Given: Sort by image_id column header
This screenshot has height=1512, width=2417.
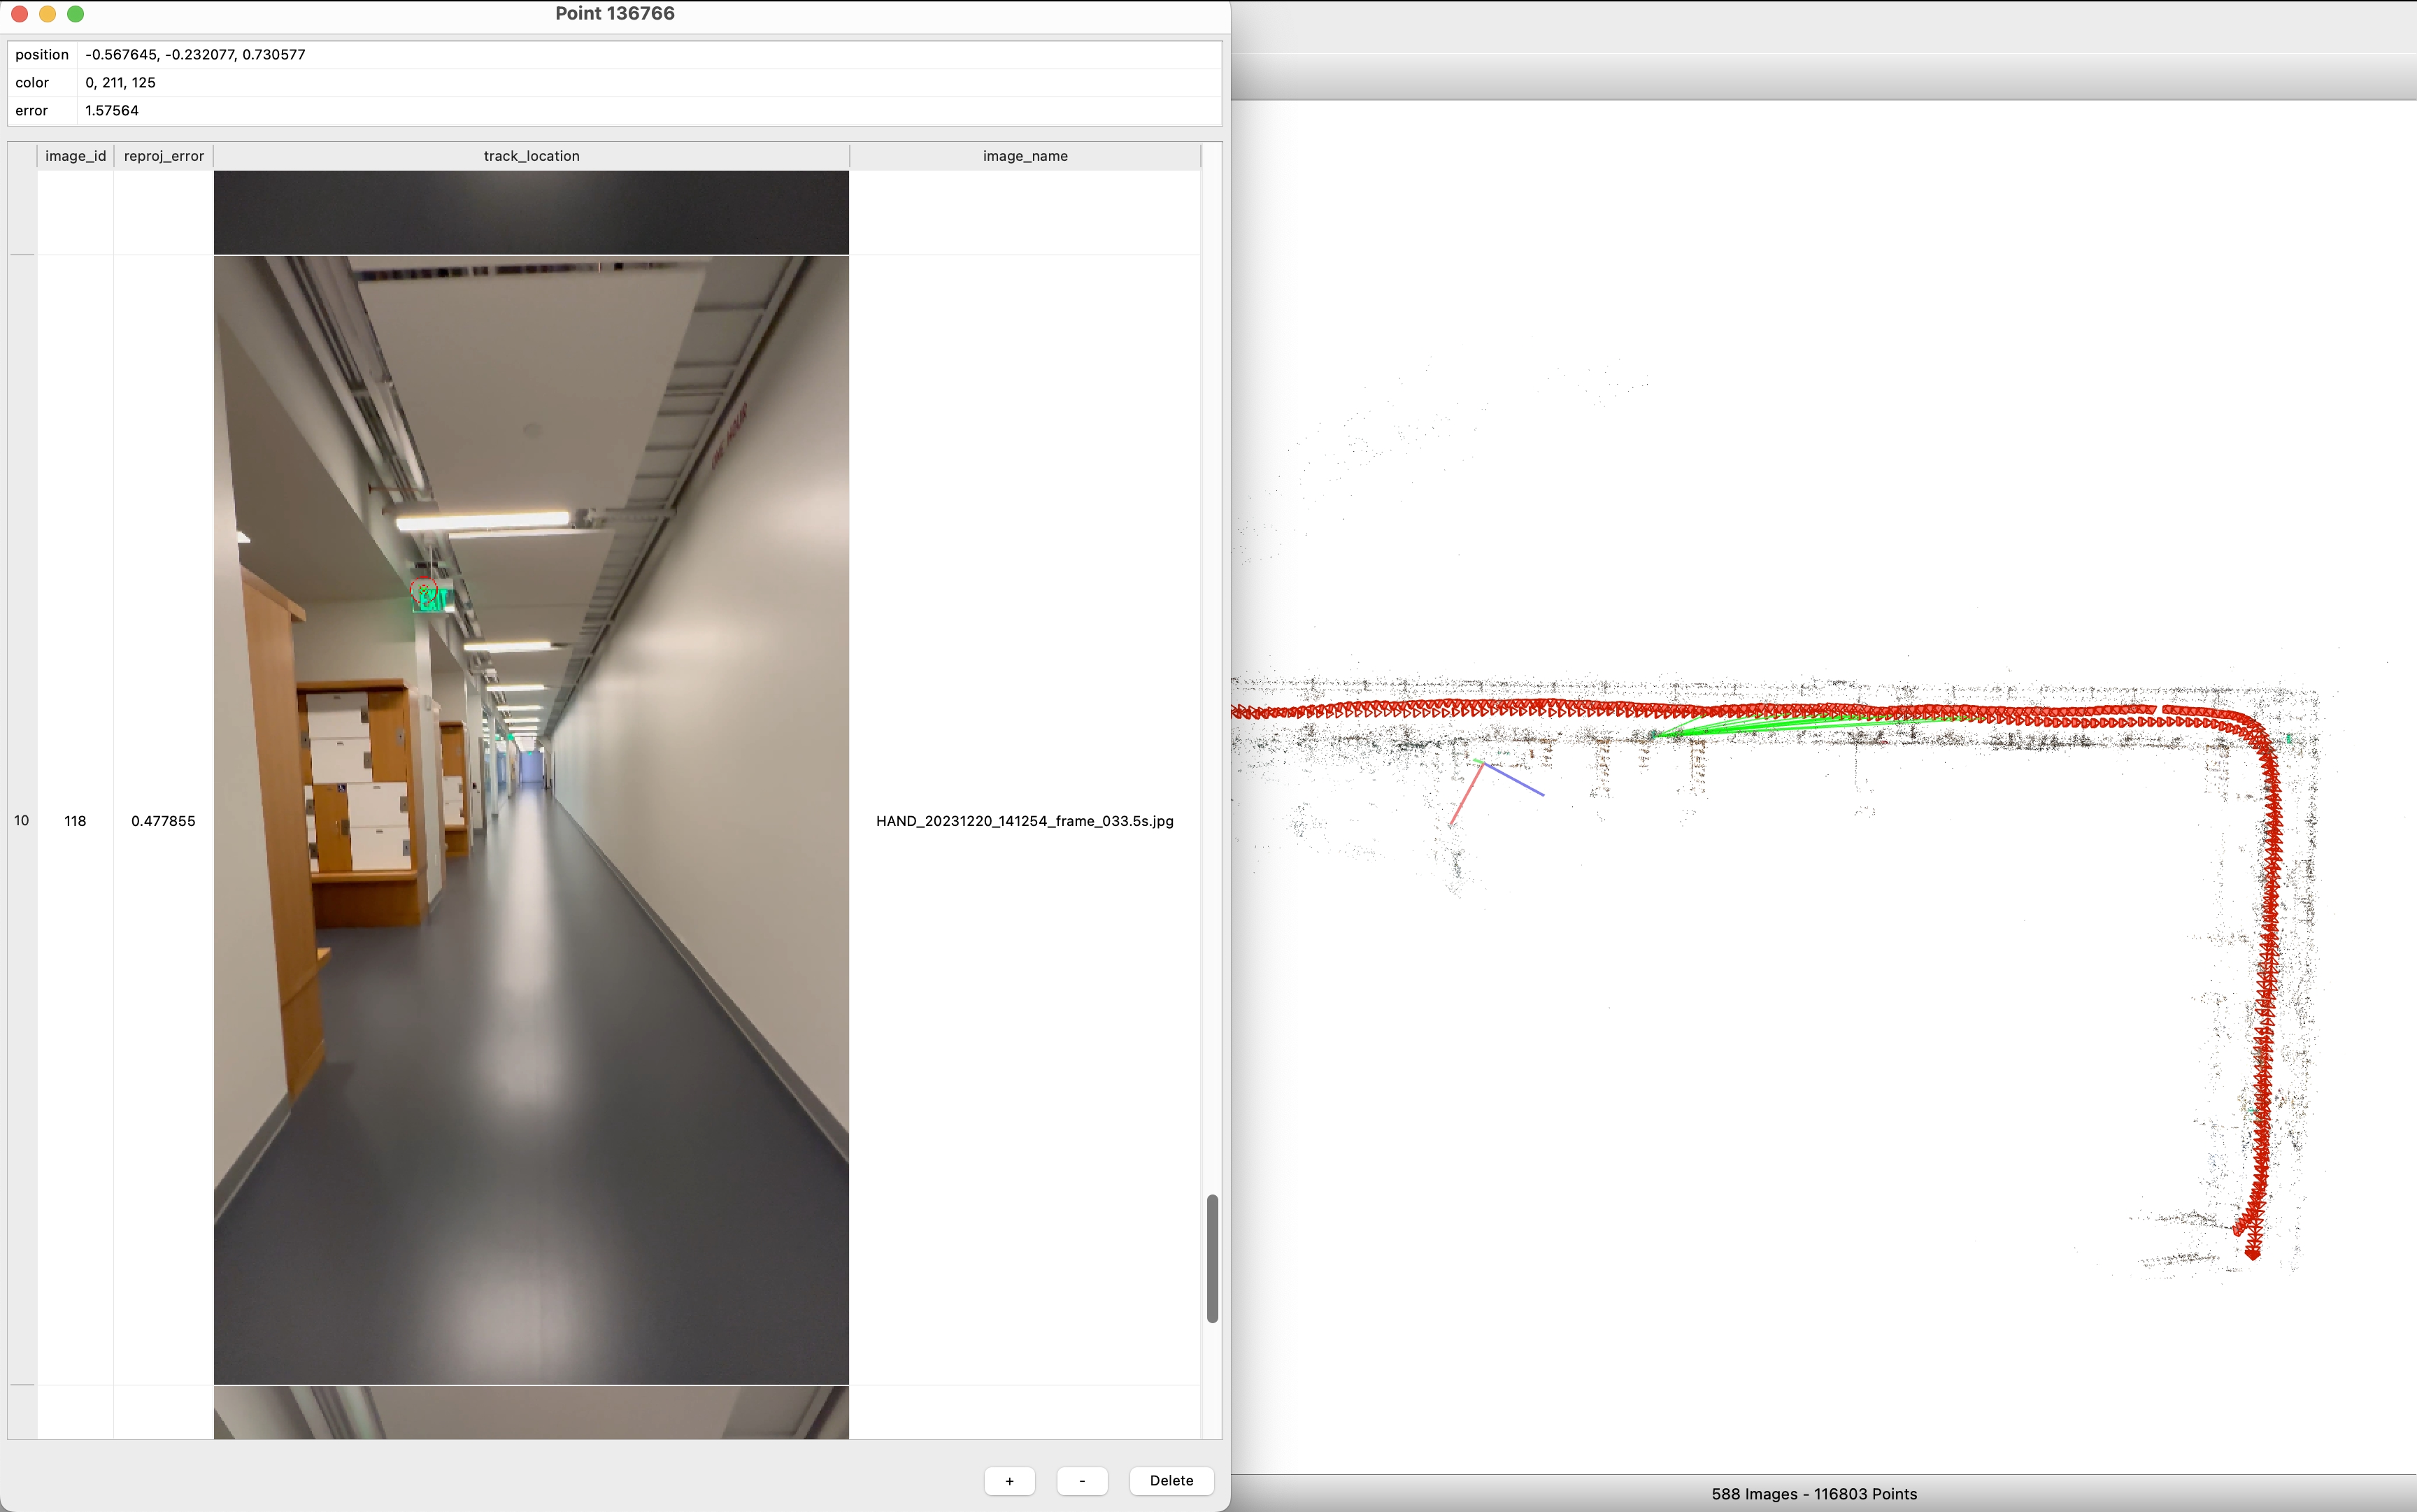Looking at the screenshot, I should [x=75, y=156].
